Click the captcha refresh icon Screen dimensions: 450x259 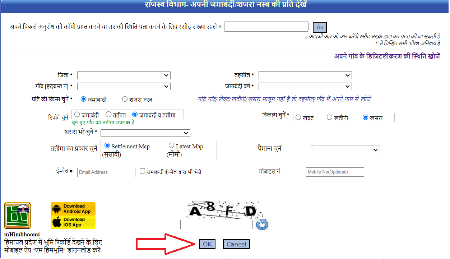click(x=262, y=225)
